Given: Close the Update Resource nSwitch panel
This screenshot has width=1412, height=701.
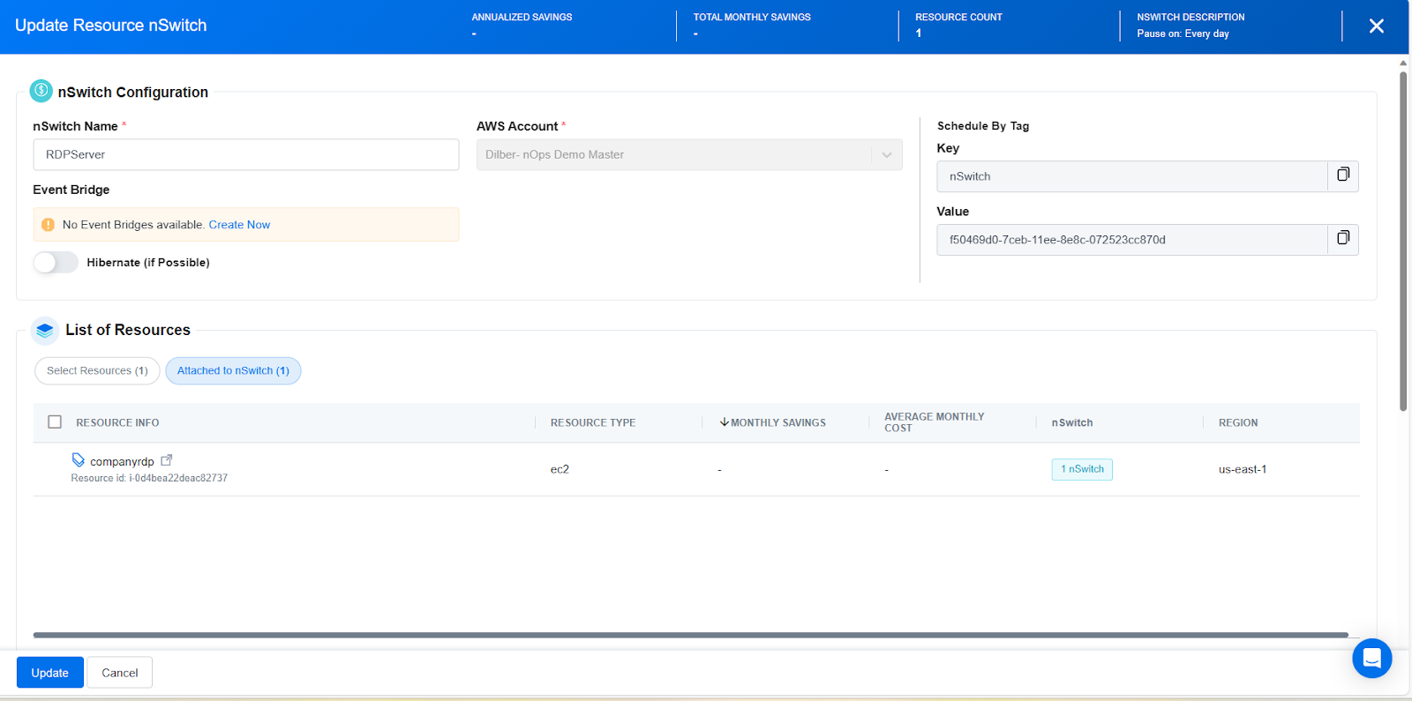Looking at the screenshot, I should 1376,26.
